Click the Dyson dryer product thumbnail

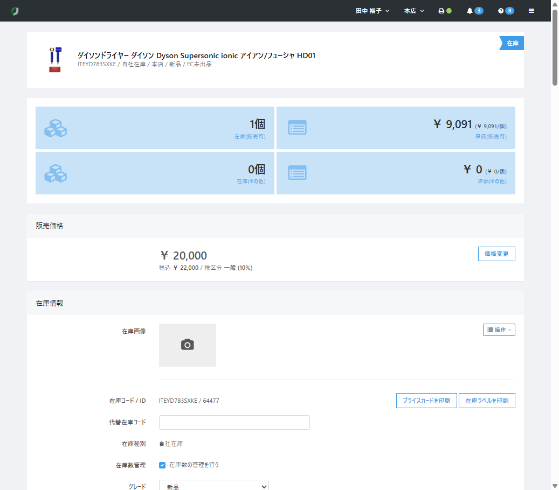tap(56, 59)
